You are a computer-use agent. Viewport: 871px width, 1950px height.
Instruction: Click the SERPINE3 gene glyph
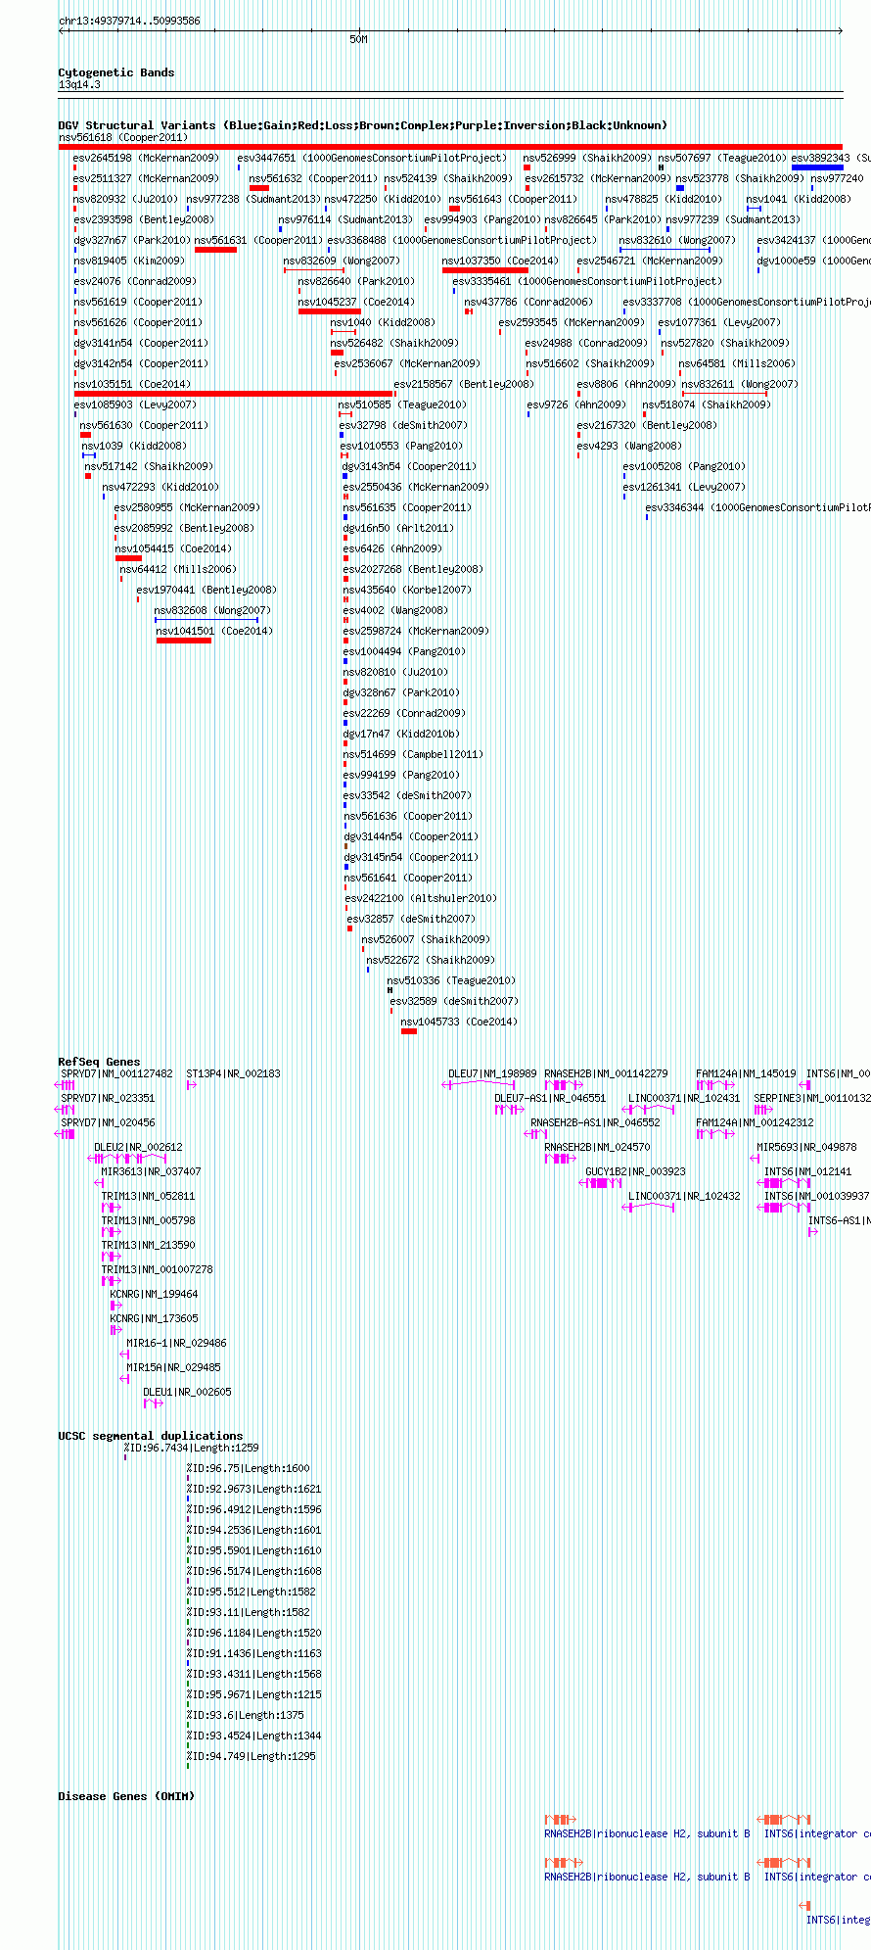click(763, 1110)
